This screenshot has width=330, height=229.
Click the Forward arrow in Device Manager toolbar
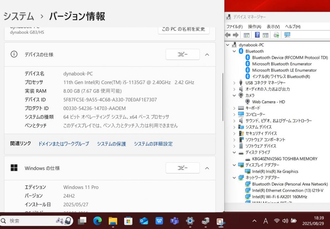(x=236, y=35)
